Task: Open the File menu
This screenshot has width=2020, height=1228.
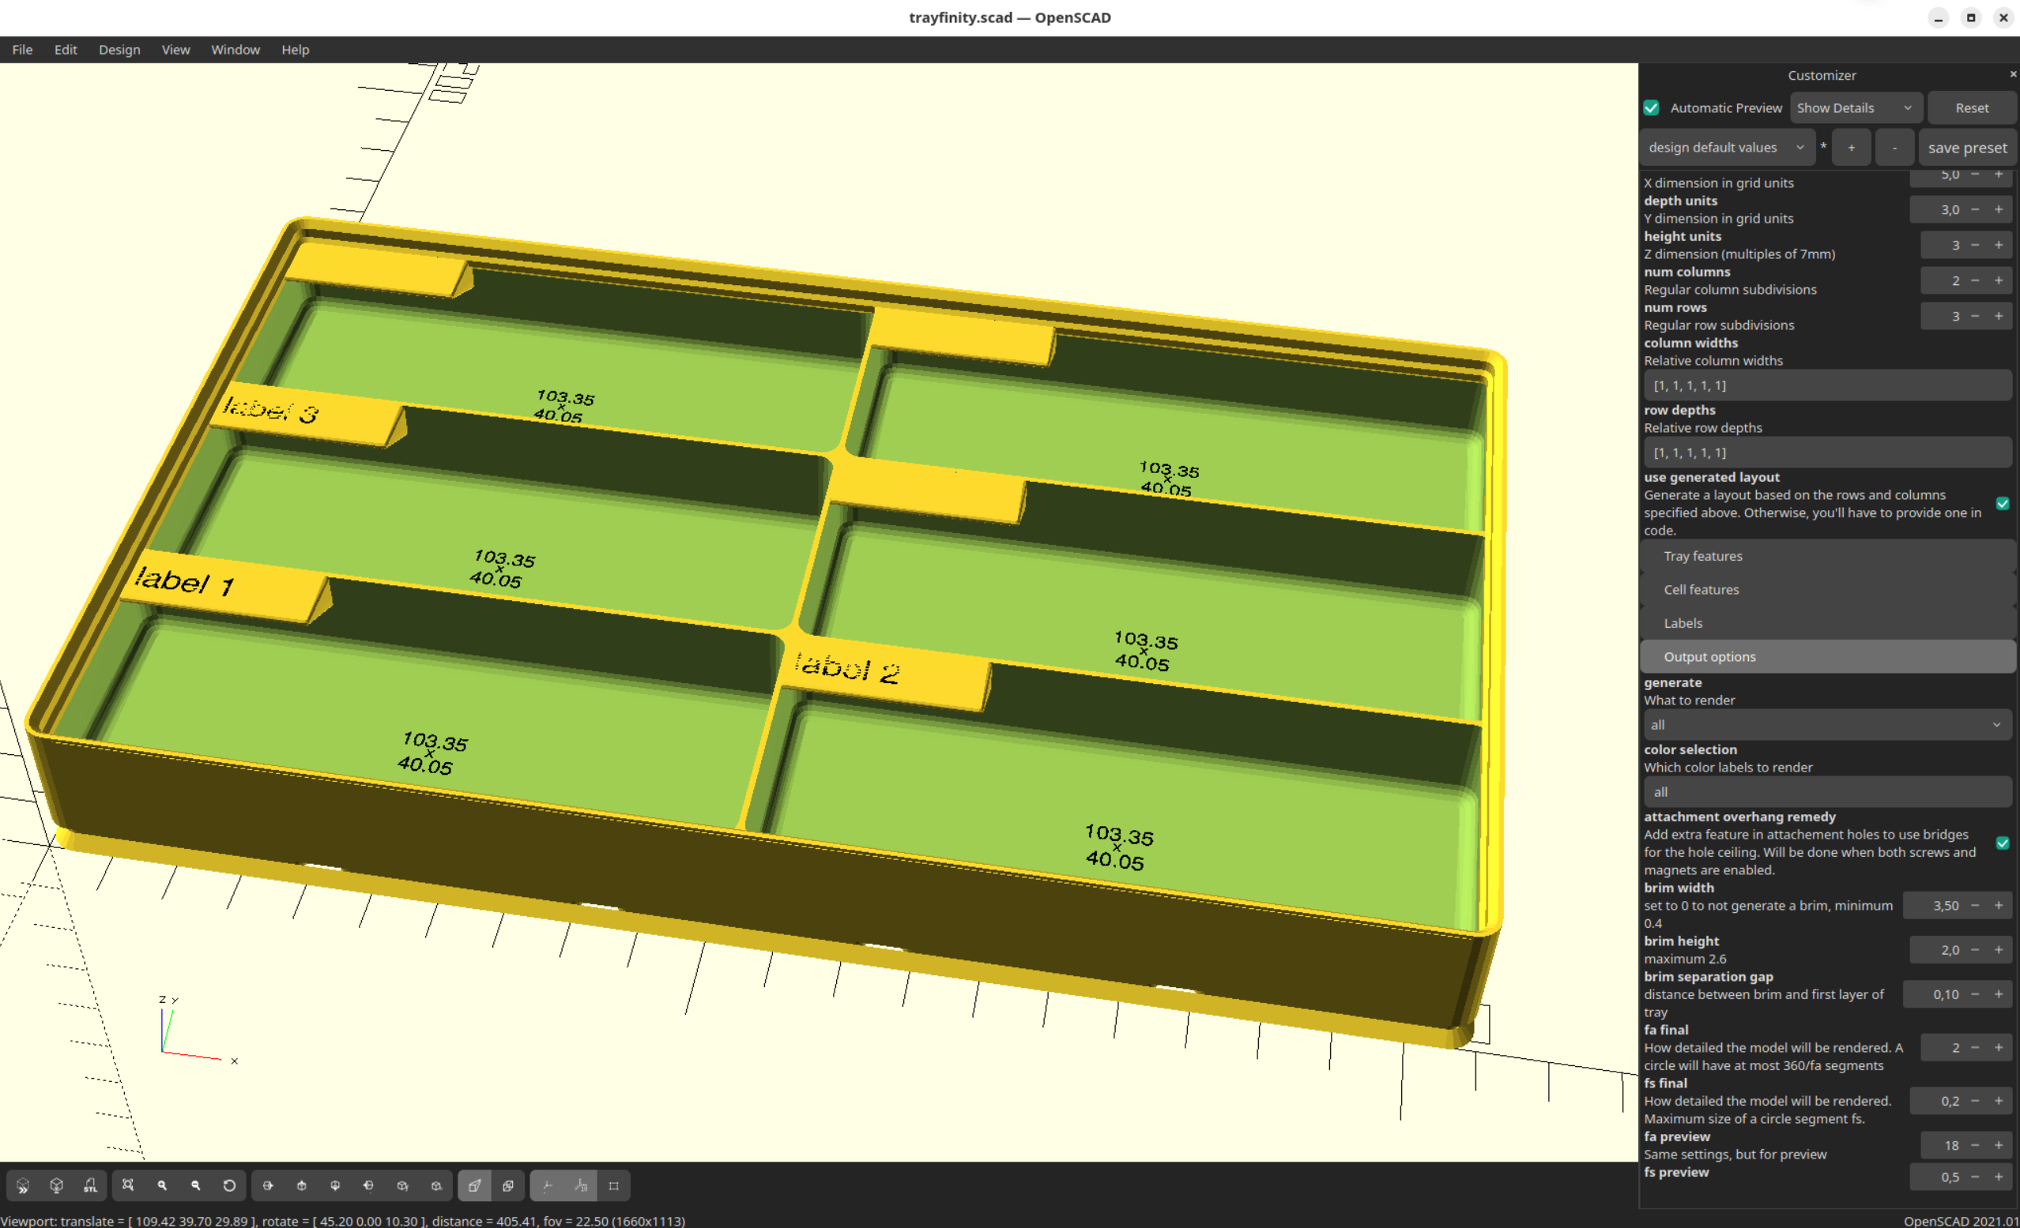Action: (22, 50)
